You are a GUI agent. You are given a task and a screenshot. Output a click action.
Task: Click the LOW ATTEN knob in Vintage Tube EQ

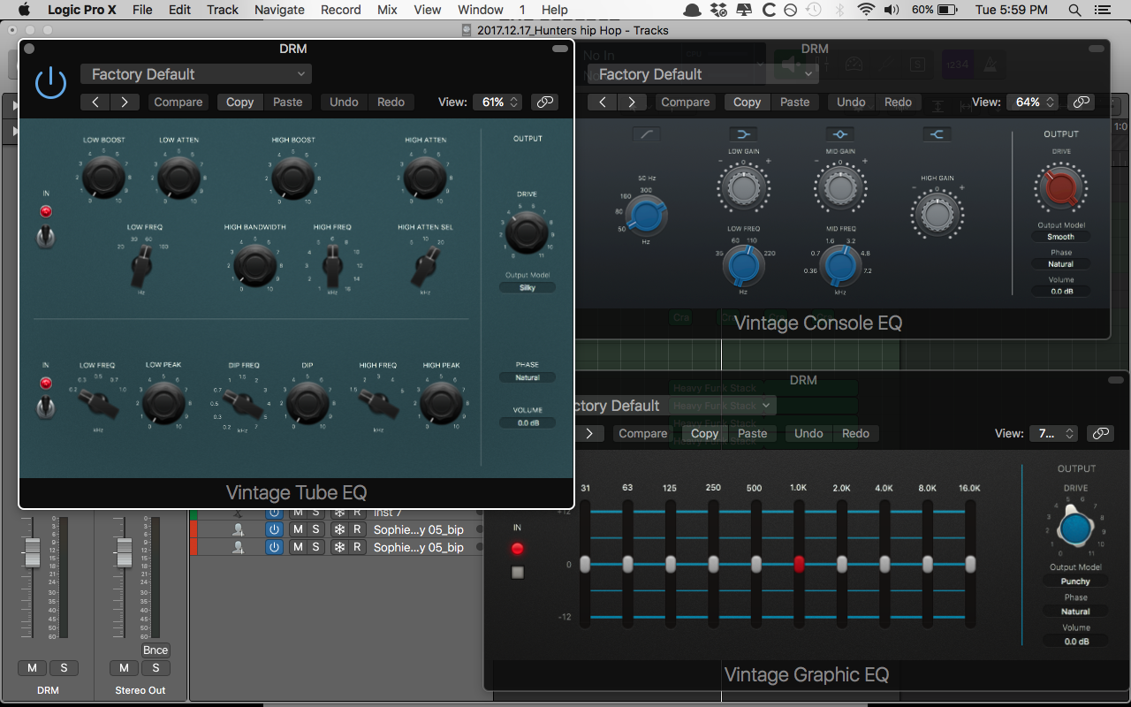(x=179, y=177)
